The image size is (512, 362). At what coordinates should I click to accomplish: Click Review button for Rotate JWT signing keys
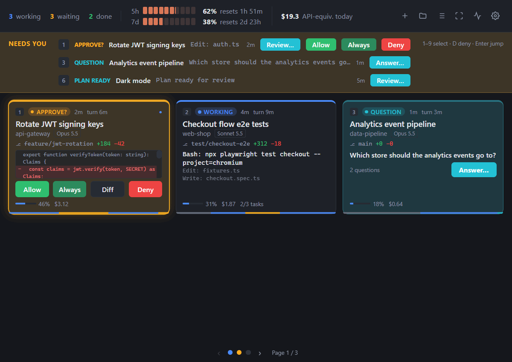click(x=280, y=45)
